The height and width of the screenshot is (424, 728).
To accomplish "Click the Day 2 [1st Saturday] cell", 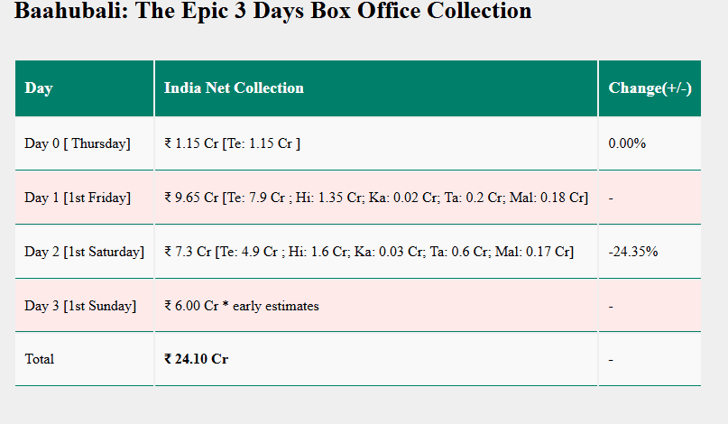I will coord(84,252).
